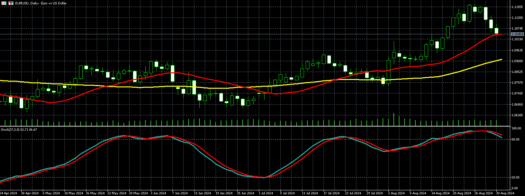Click the 1.11855 price axis label
This screenshot has height=196, width=525.
[x=517, y=7]
